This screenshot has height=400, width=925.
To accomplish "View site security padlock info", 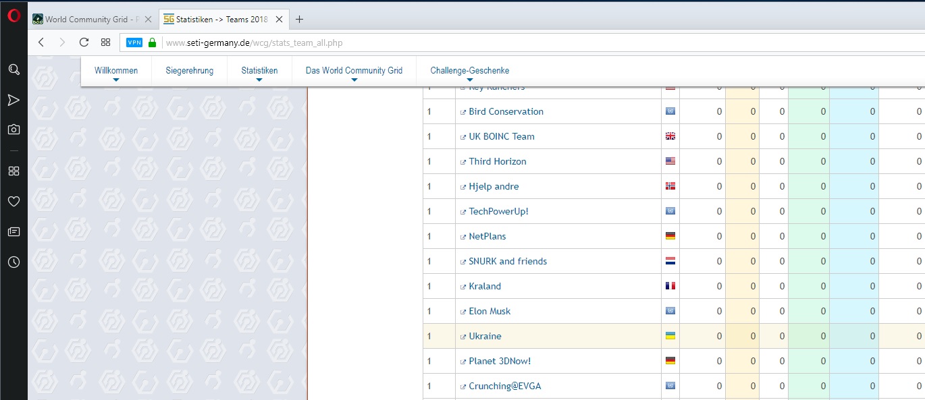I will tap(152, 42).
